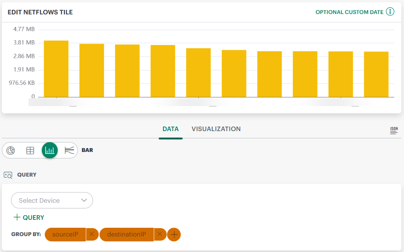Select the table view icon

tap(30, 150)
